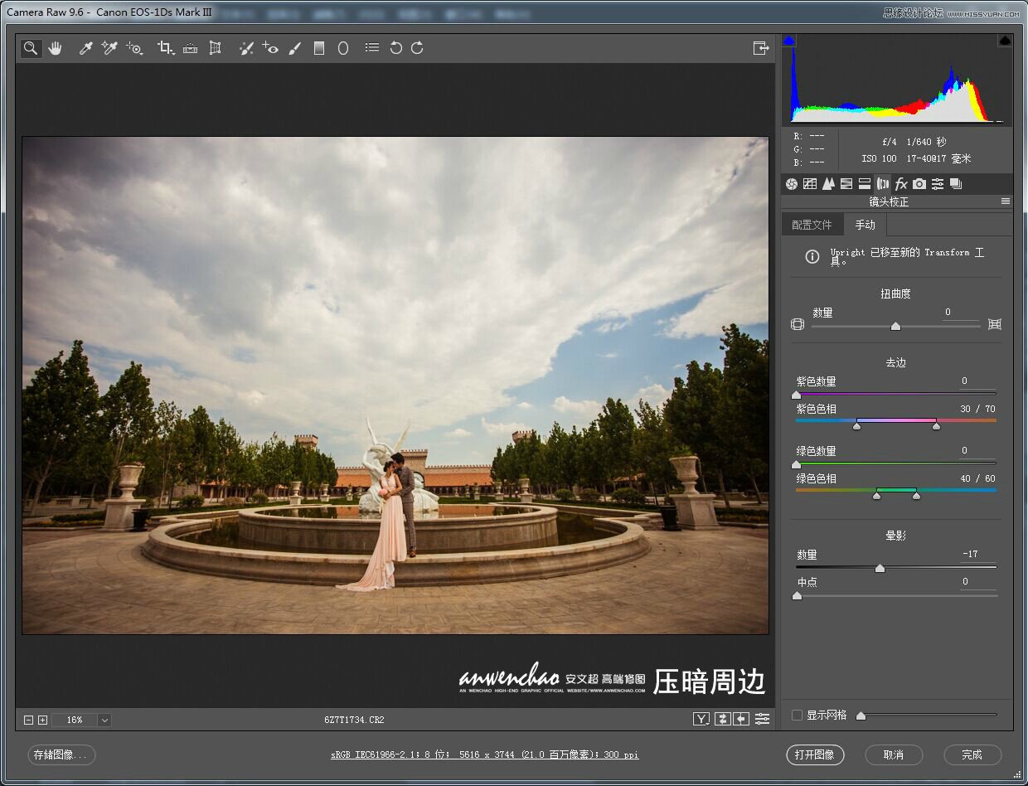Viewport: 1028px width, 786px height.
Task: Click the 绿色数量 value field
Action: point(977,451)
